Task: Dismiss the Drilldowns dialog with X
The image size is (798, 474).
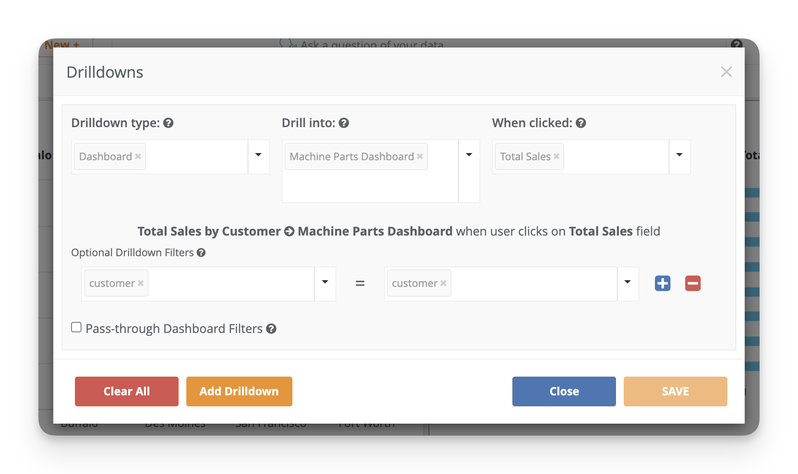Action: click(x=726, y=72)
